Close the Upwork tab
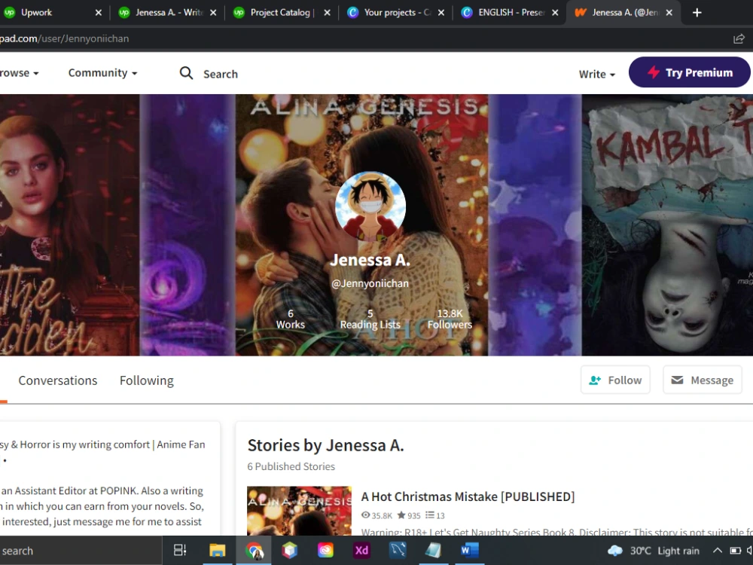 [x=99, y=13]
